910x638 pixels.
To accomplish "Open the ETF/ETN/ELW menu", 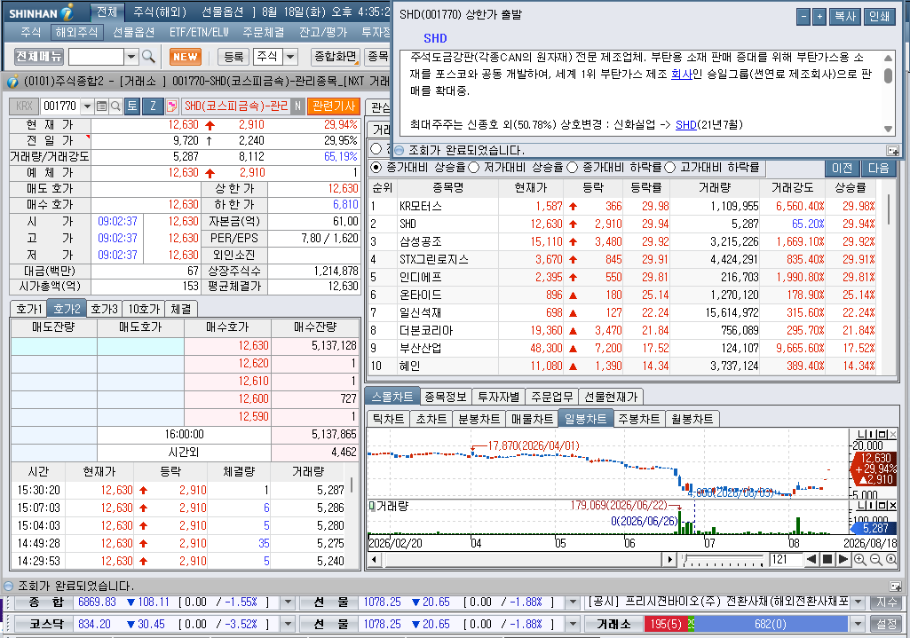I will tap(199, 33).
